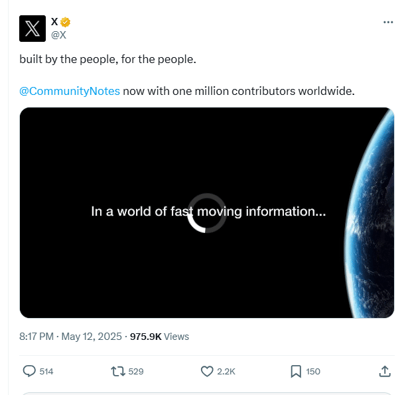Image resolution: width=404 pixels, height=395 pixels.
Task: Click the gold verified badge beside X
Action: tap(66, 22)
